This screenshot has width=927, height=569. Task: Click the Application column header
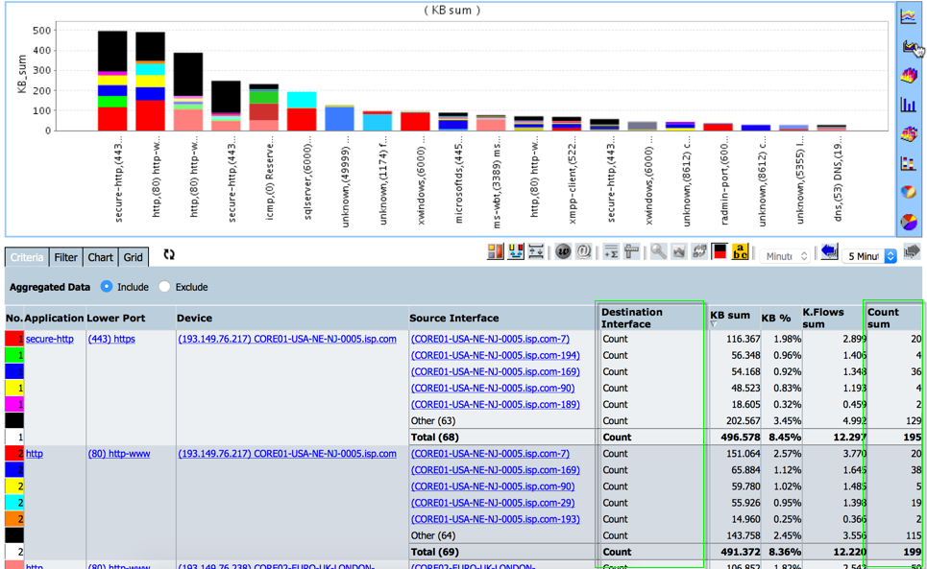pyautogui.click(x=55, y=318)
